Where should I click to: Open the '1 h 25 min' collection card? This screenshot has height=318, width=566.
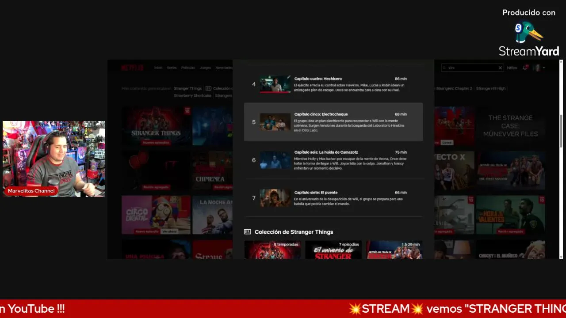point(394,250)
